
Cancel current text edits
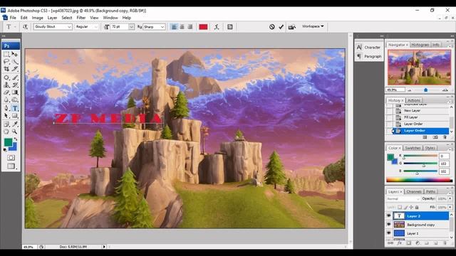272,27
